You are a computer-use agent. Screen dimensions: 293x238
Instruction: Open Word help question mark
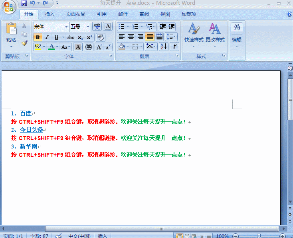tap(289, 14)
